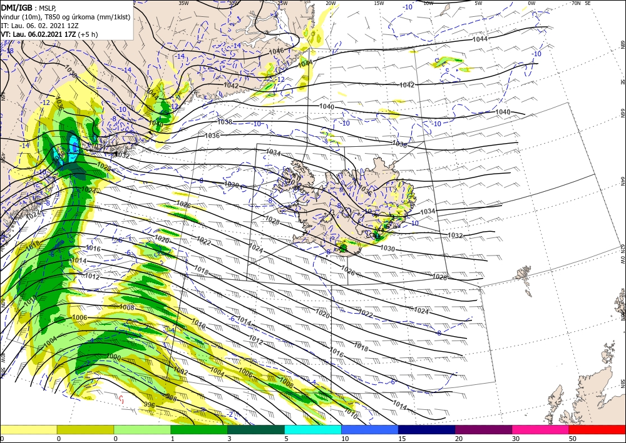
Task: Click the 'VT: Lau. 06.02.2021 17Z (+5 h)' line
Action: click(x=49, y=34)
